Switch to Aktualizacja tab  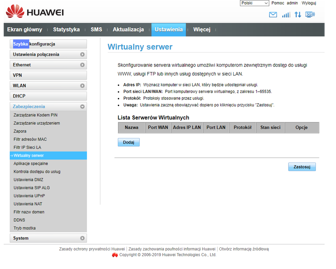(x=128, y=29)
